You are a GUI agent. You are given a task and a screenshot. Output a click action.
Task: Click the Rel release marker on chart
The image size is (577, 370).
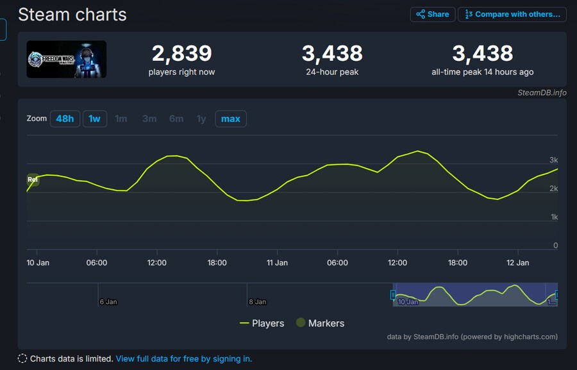32,180
